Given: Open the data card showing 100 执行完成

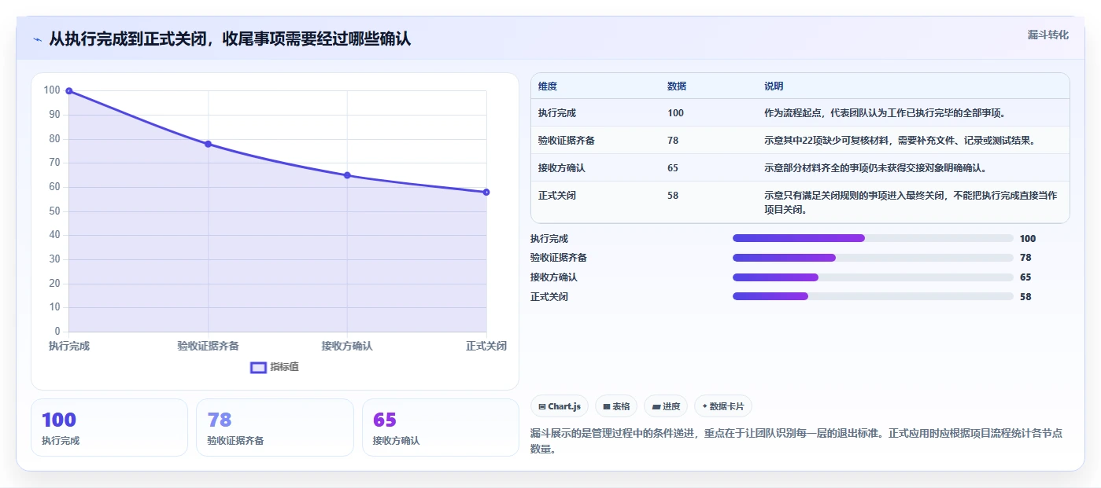Looking at the screenshot, I should pyautogui.click(x=109, y=427).
